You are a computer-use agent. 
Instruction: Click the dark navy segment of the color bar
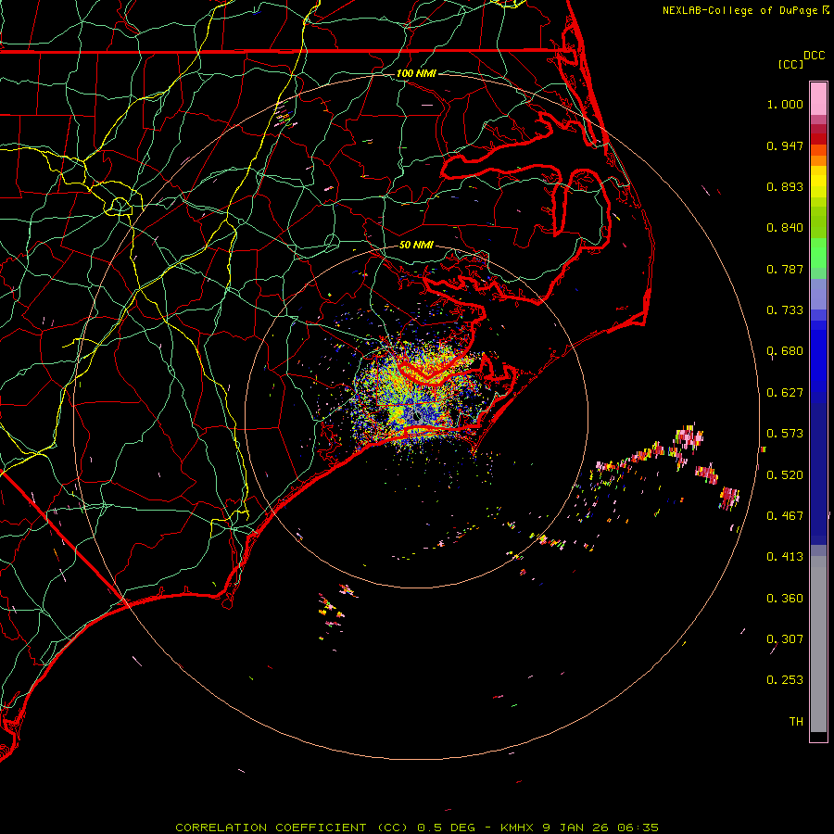[818, 474]
